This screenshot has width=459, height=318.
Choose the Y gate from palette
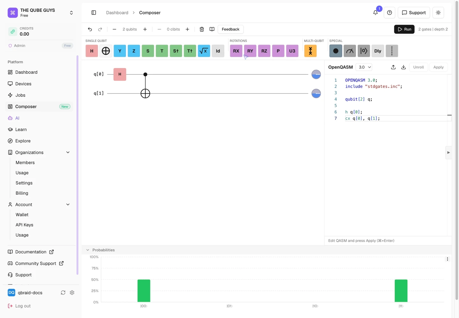pyautogui.click(x=120, y=51)
